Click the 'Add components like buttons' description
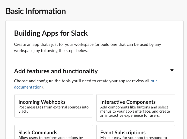This screenshot has height=139, width=187. pos(135,111)
